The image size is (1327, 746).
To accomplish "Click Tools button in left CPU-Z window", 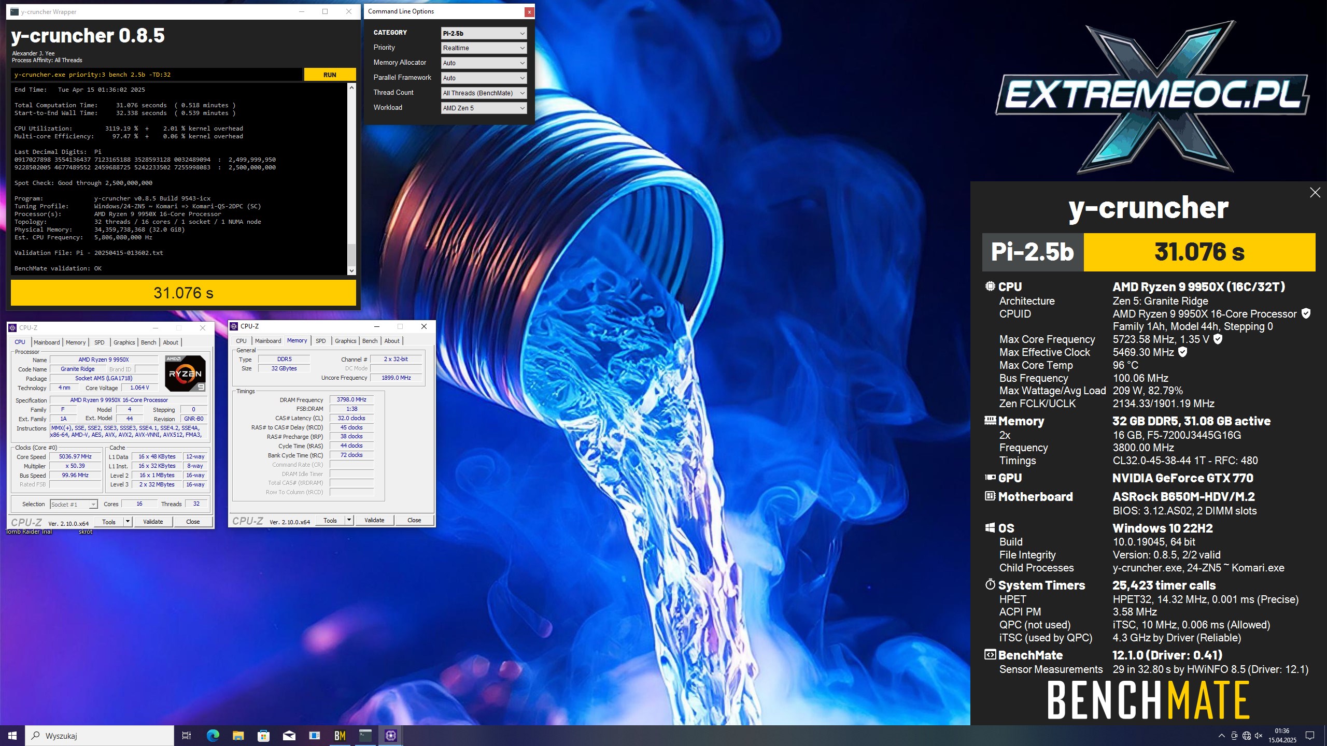I will click(x=109, y=522).
